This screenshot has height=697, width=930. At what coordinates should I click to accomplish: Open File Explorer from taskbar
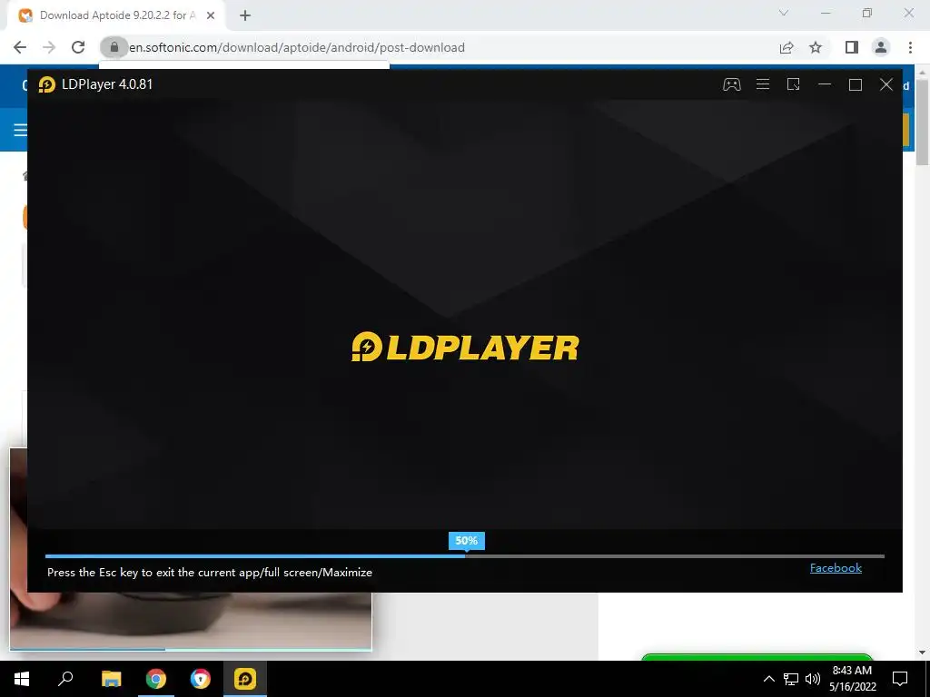(x=111, y=678)
